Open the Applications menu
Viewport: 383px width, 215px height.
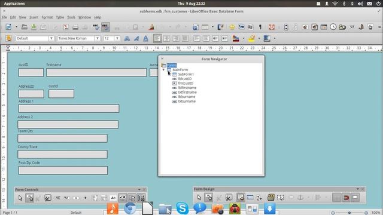(14, 4)
